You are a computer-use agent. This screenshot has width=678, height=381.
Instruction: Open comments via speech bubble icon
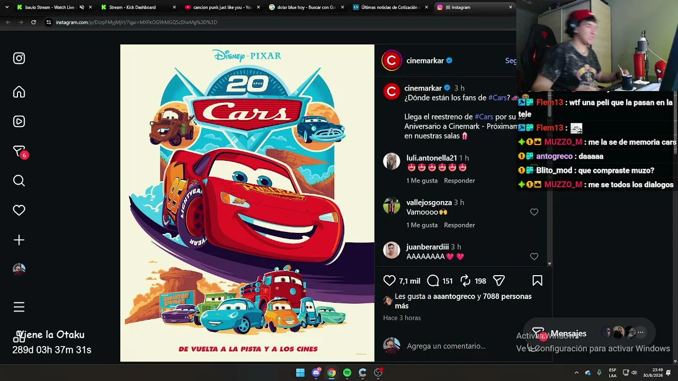tap(433, 280)
